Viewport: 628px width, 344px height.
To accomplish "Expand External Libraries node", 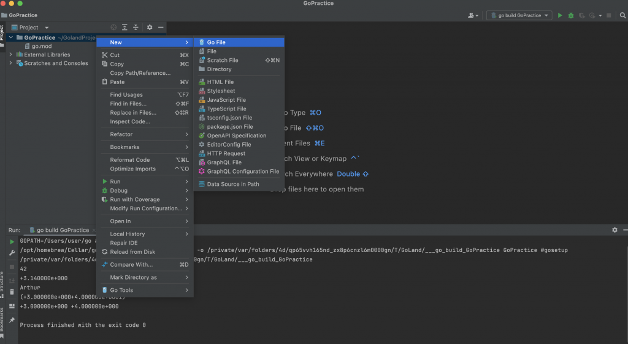I will pos(11,55).
